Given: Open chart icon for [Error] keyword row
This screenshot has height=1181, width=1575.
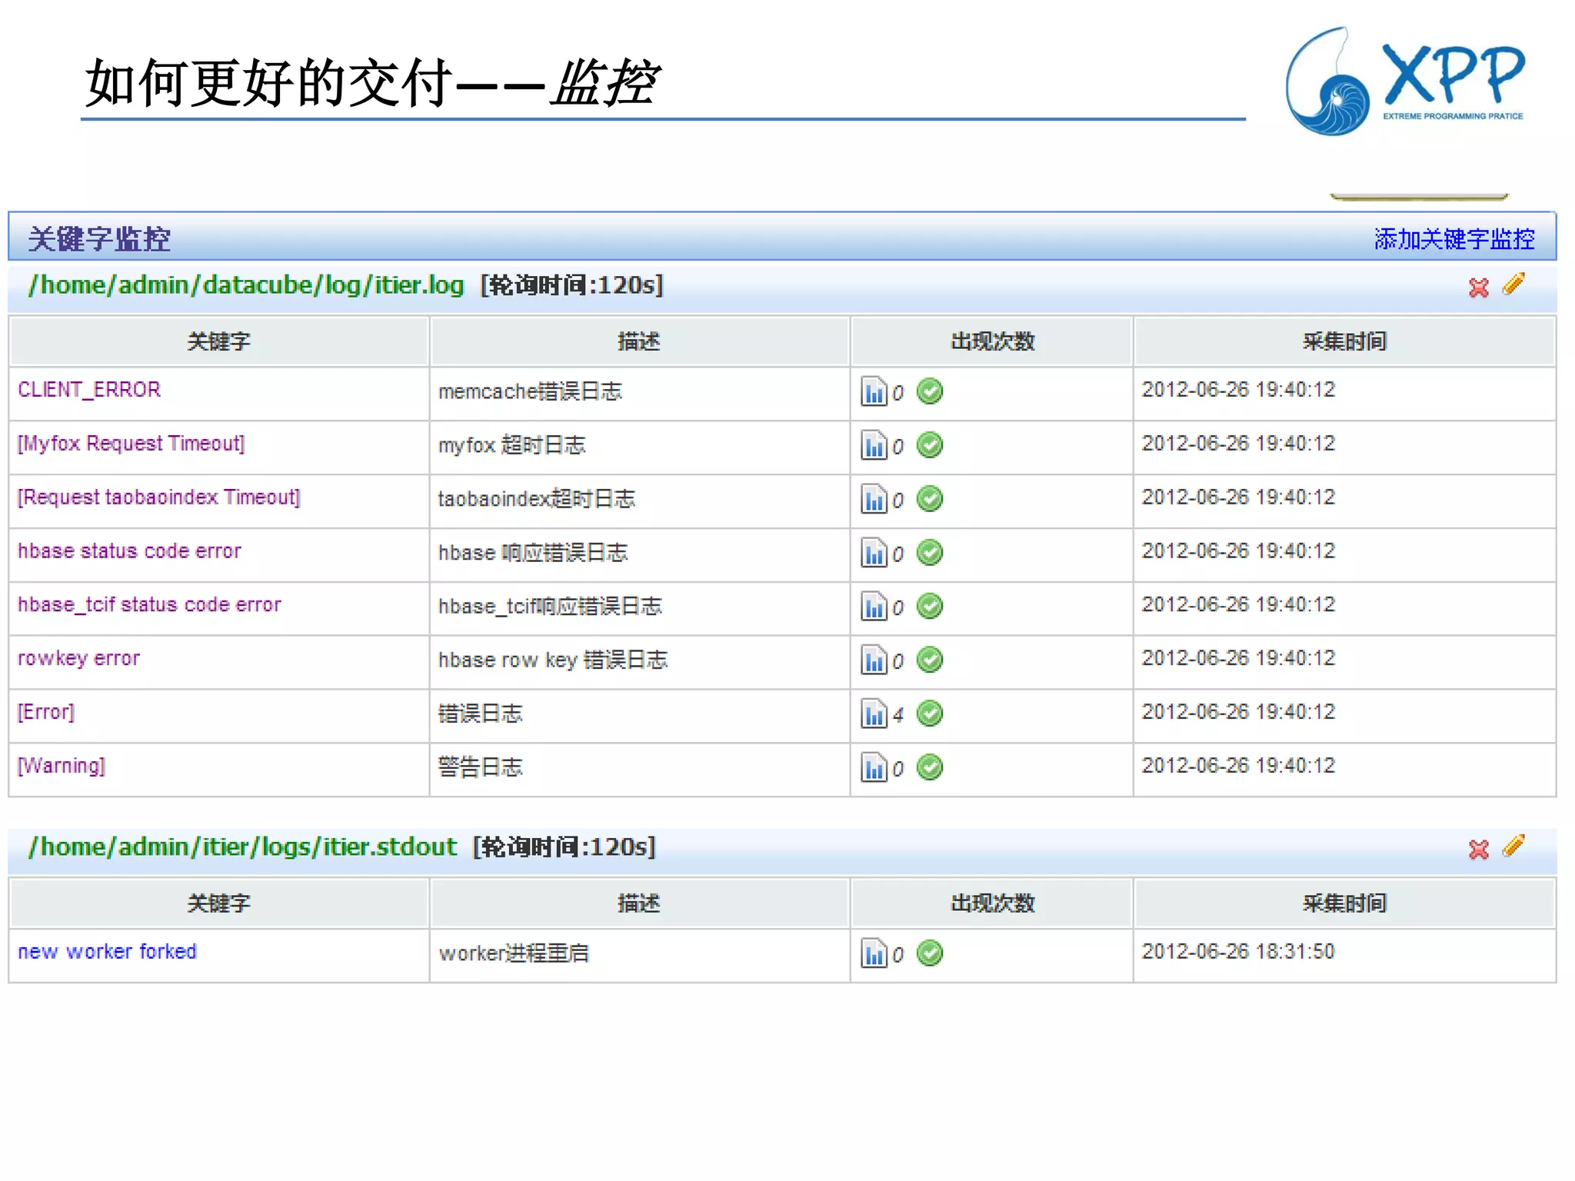Looking at the screenshot, I should coord(874,714).
